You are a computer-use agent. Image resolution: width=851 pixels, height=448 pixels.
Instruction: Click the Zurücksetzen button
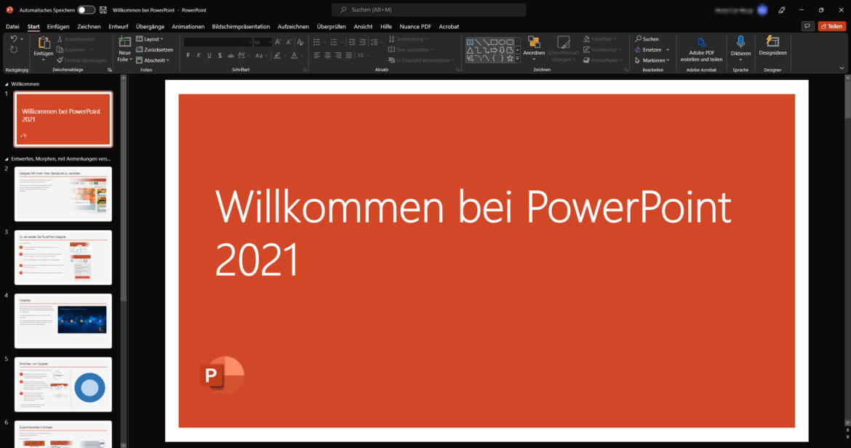click(x=154, y=49)
